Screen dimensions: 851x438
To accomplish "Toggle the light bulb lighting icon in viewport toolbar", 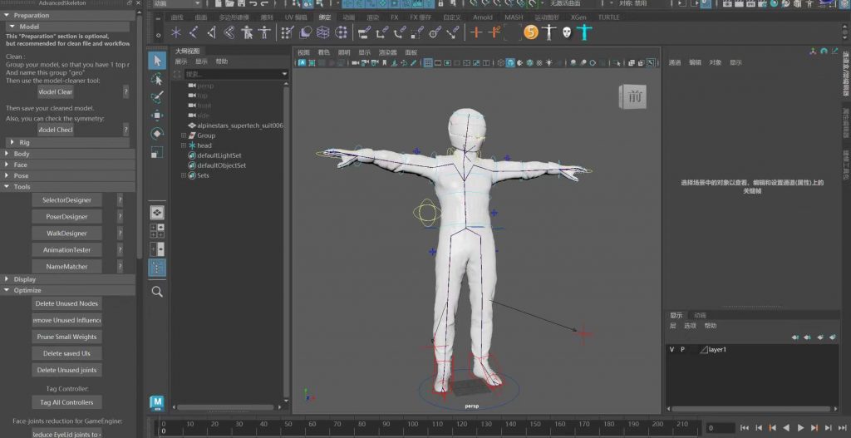I will coord(549,63).
